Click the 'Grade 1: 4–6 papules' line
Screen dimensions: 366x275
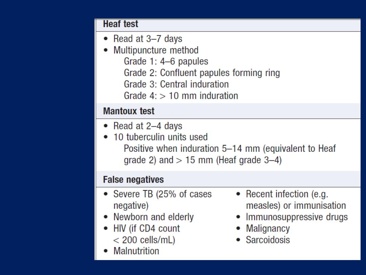166,61
